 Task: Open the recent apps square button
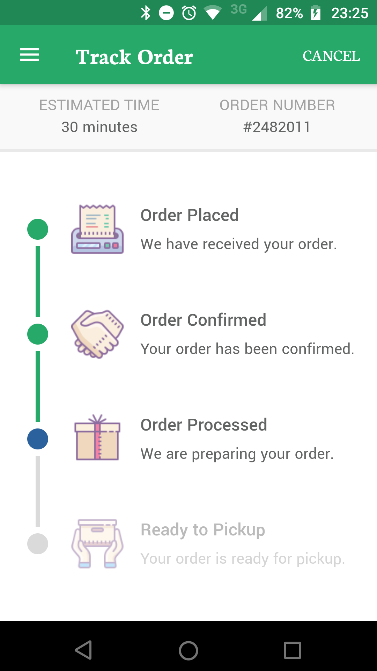293,650
